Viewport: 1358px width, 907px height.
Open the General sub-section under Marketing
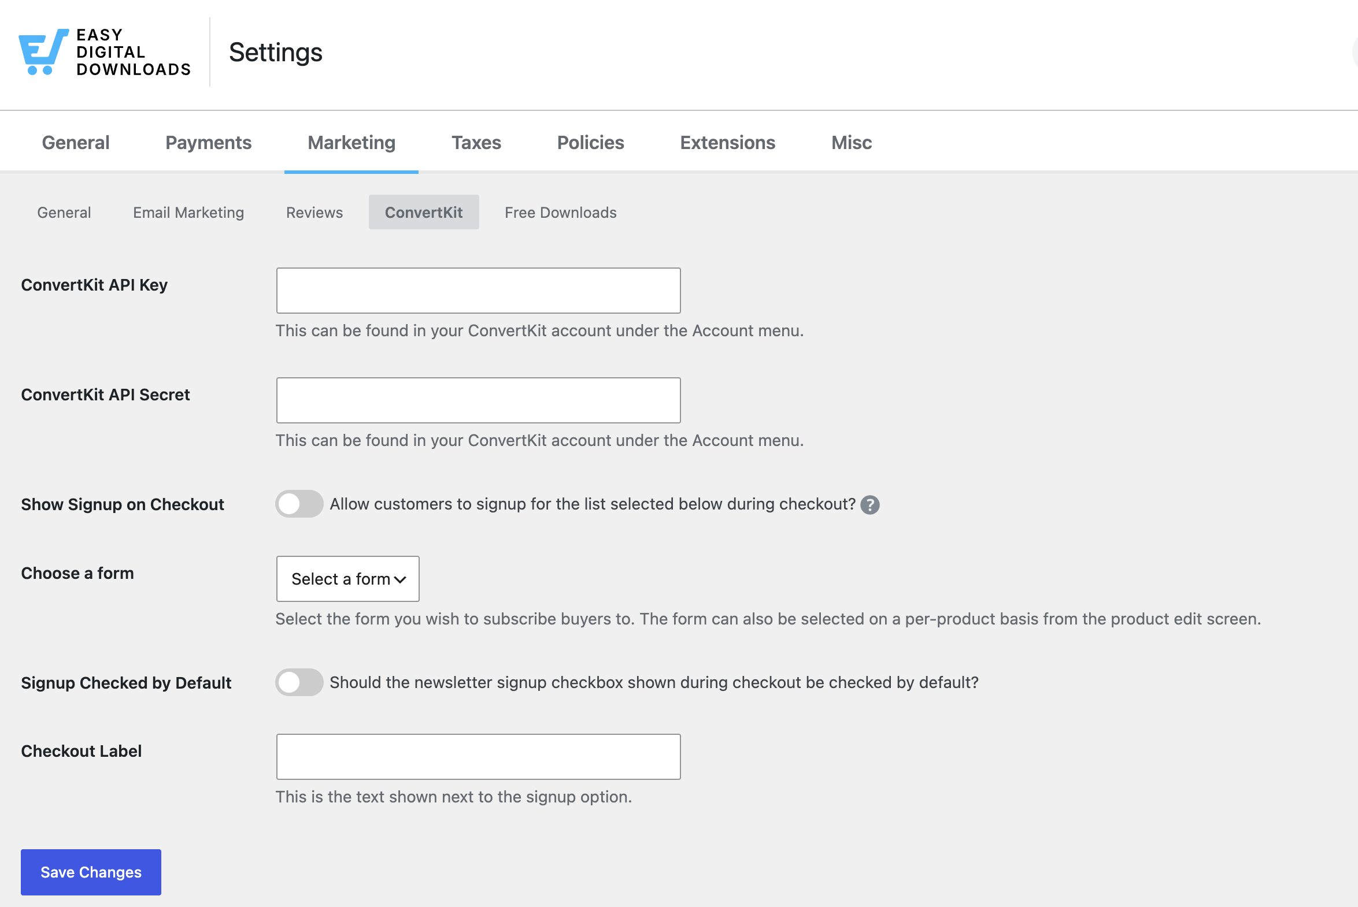point(64,212)
